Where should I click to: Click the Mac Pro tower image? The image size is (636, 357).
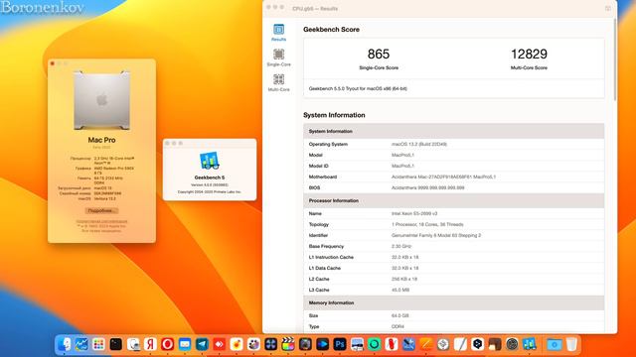click(x=101, y=100)
